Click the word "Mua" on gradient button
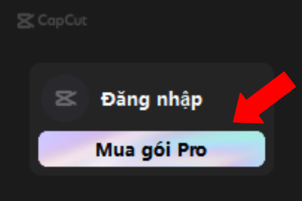 tap(115, 150)
